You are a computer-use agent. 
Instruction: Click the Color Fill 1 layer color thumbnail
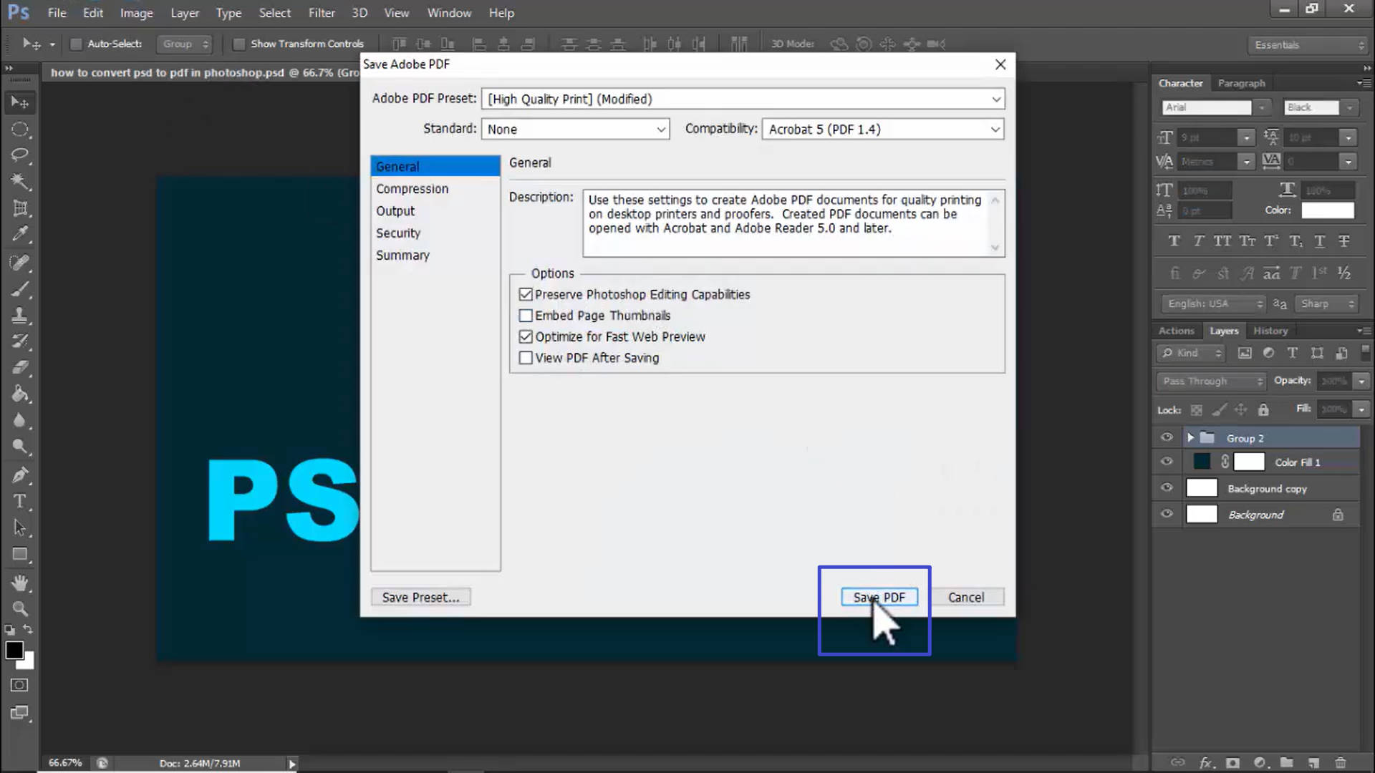(x=1202, y=462)
